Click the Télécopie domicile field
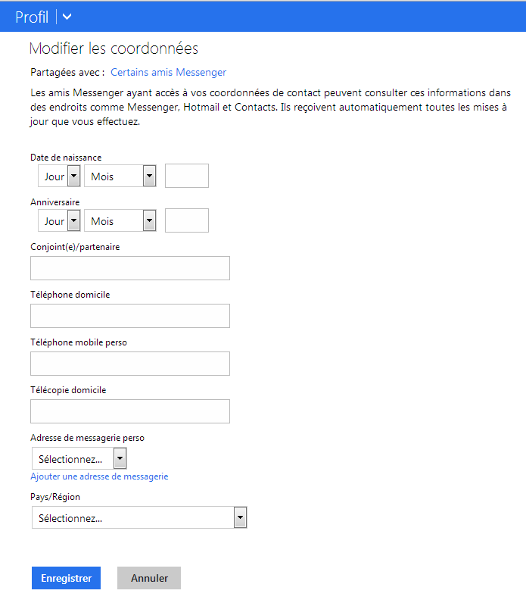This screenshot has width=526, height=606. pyautogui.click(x=130, y=411)
